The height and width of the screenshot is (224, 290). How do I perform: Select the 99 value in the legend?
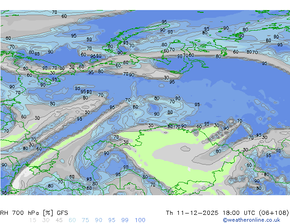click(125, 220)
